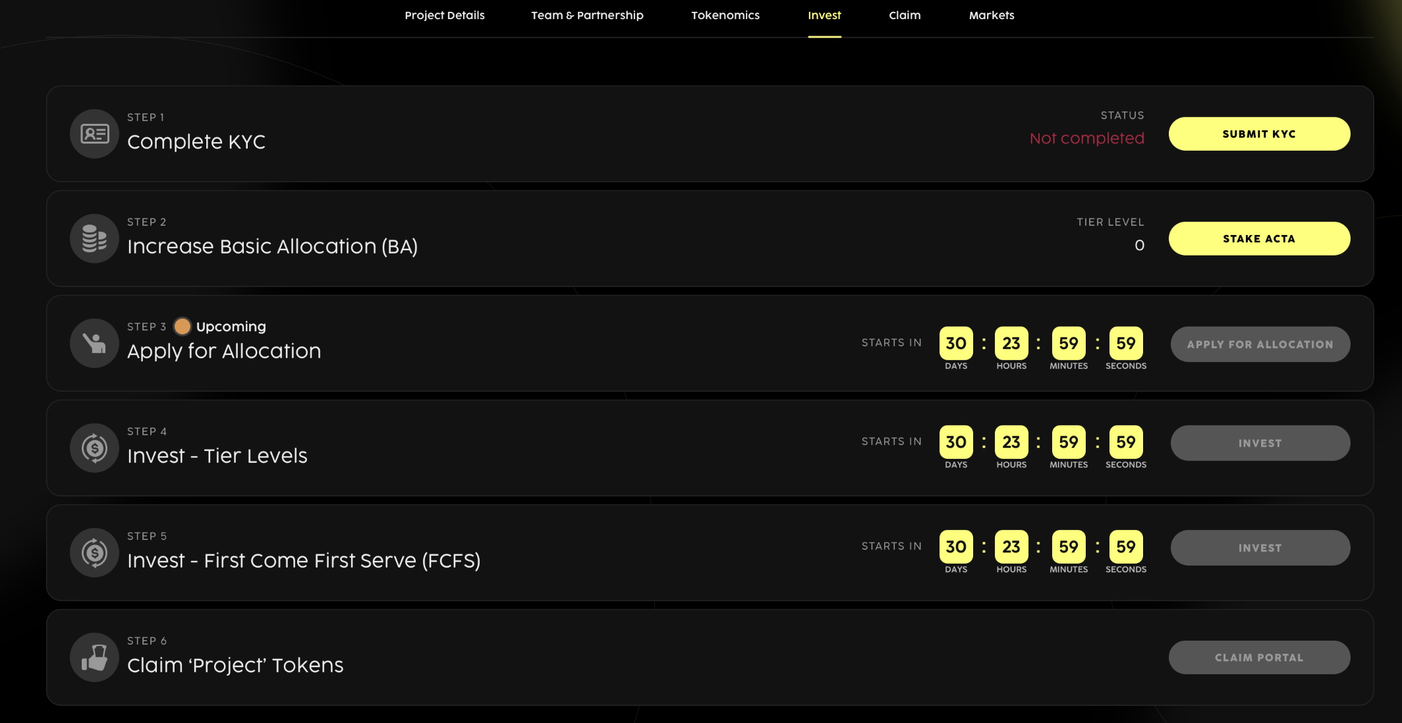Image resolution: width=1402 pixels, height=723 pixels.
Task: Click 'STARTS IN' label in FCFS row
Action: 891,546
